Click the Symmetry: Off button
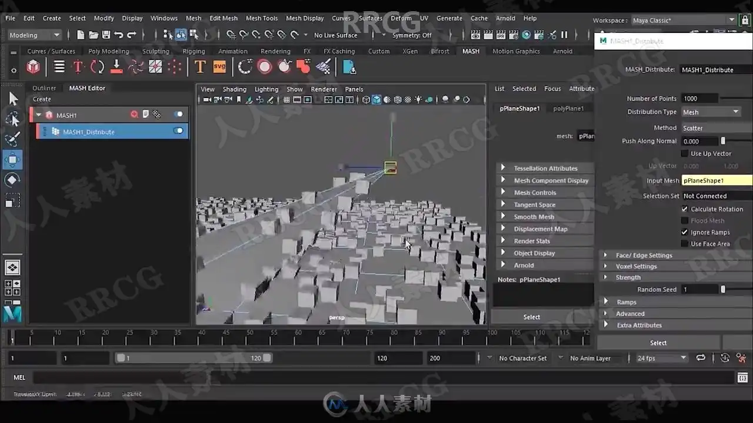 (412, 35)
